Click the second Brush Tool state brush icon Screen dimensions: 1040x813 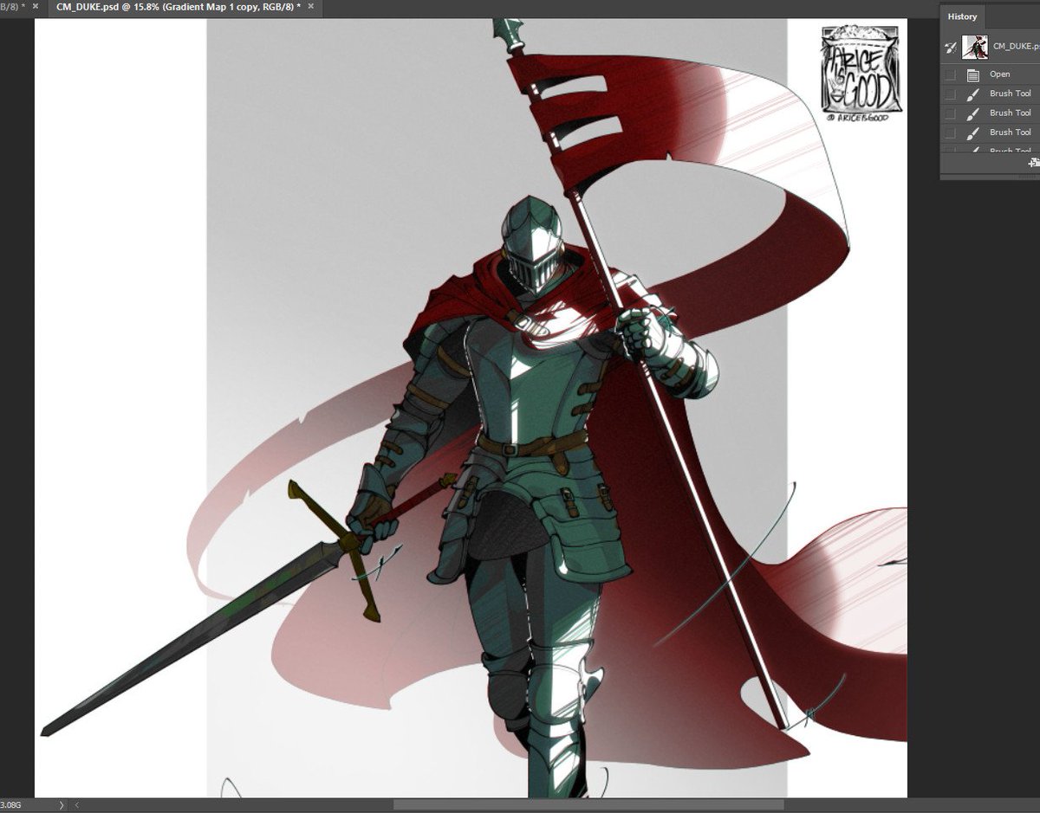pyautogui.click(x=973, y=113)
